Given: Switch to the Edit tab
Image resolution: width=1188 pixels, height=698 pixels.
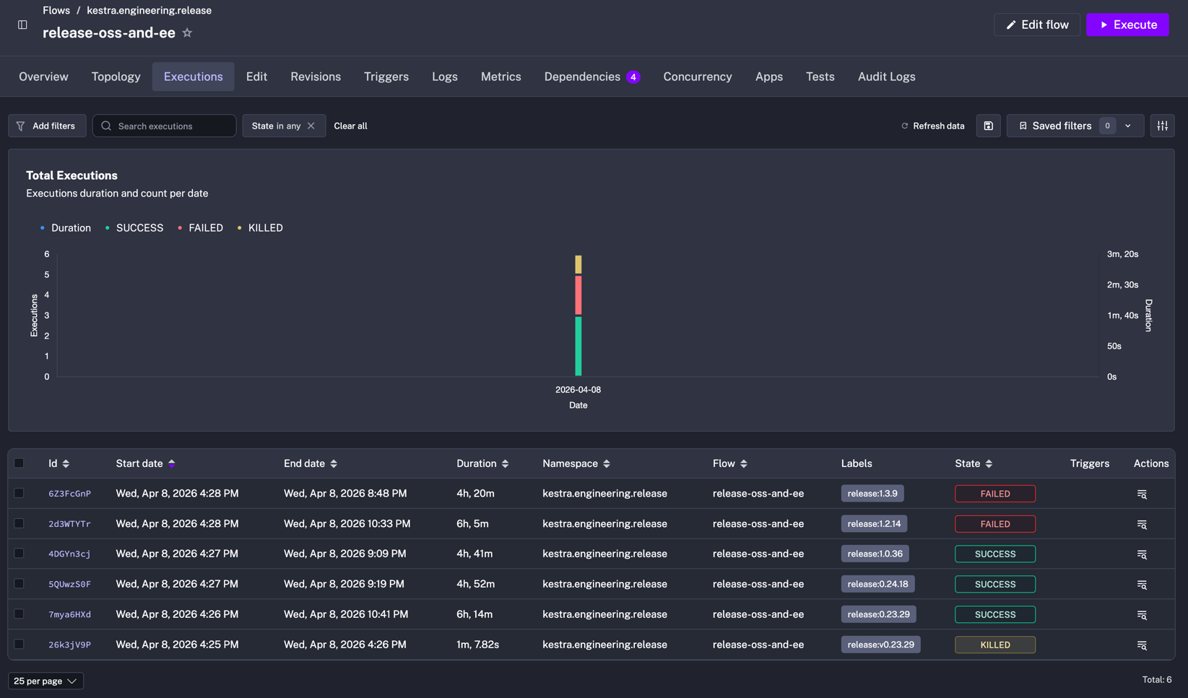Looking at the screenshot, I should 256,77.
